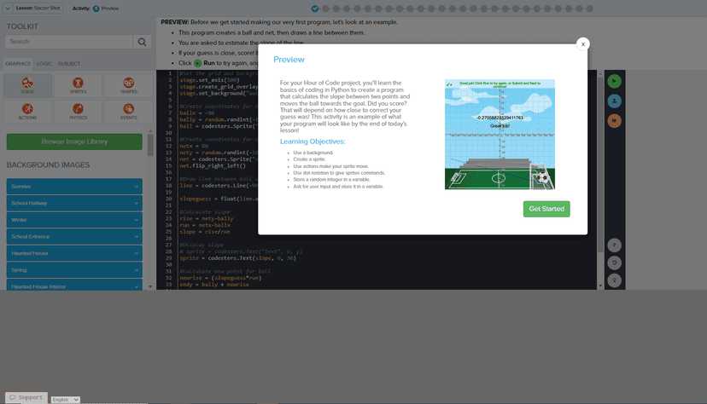
Task: Close the Preview dialog with the X
Action: (x=583, y=44)
